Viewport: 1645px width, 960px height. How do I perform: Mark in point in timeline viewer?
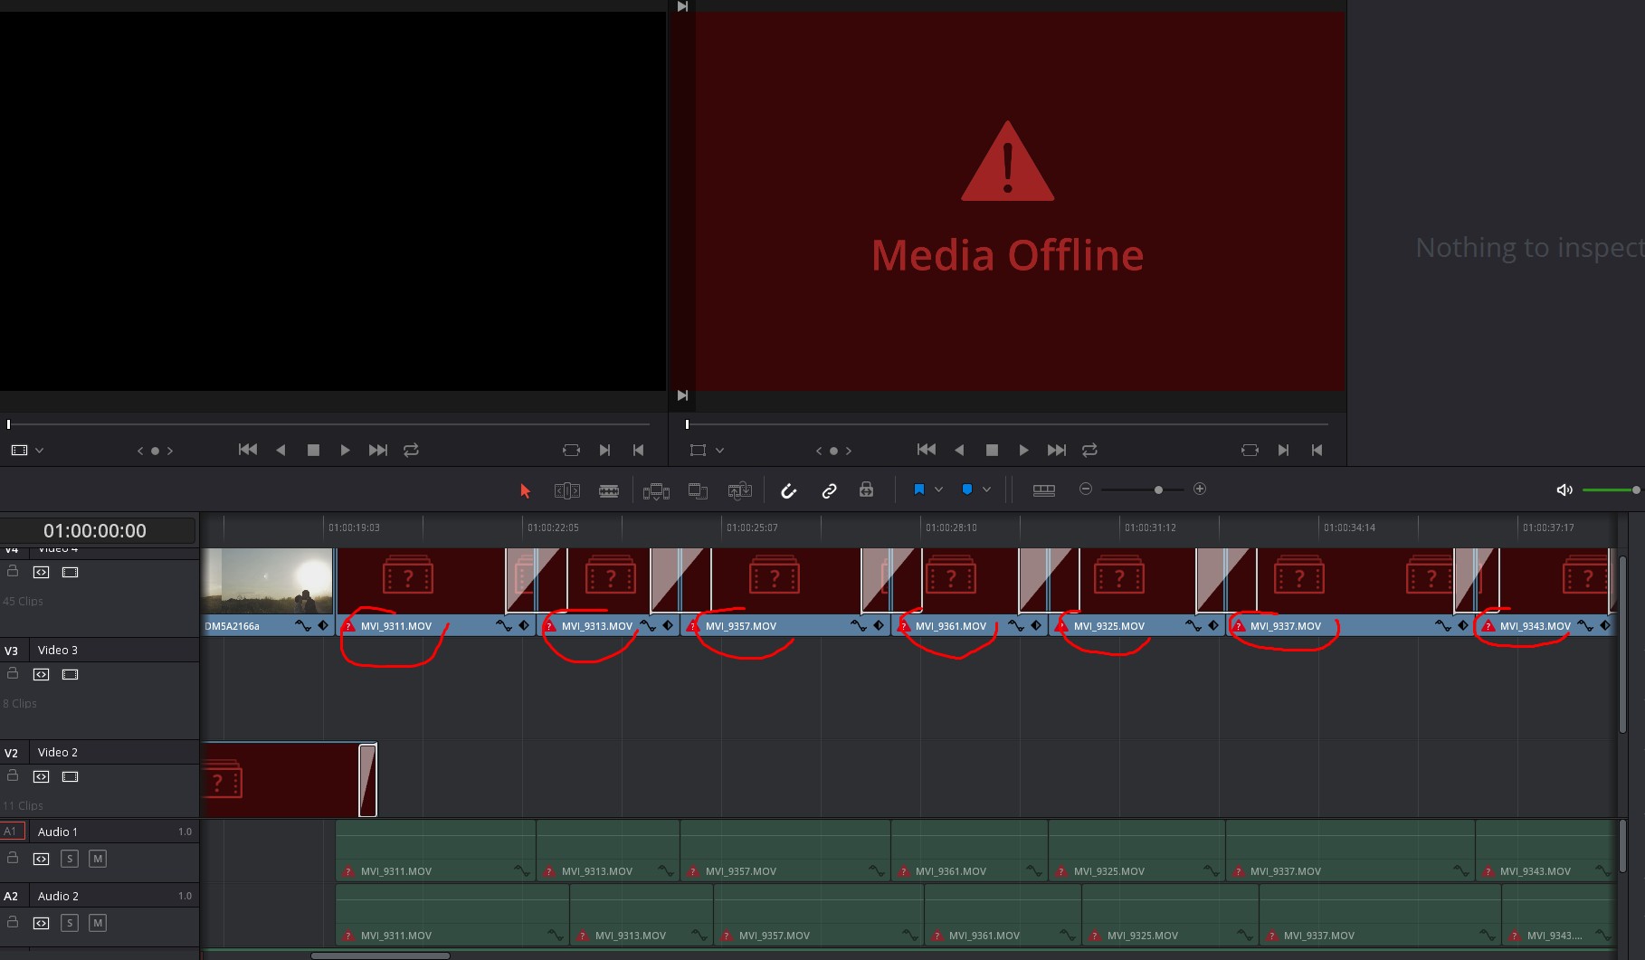(1283, 450)
